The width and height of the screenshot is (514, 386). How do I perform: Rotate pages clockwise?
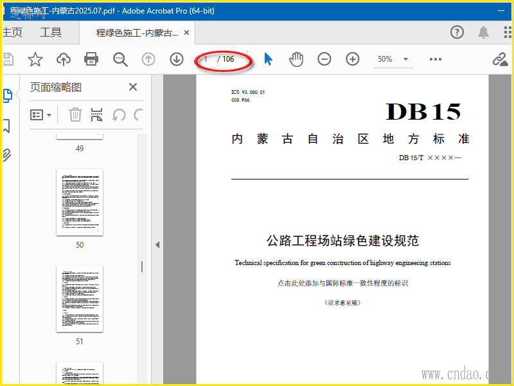click(138, 115)
